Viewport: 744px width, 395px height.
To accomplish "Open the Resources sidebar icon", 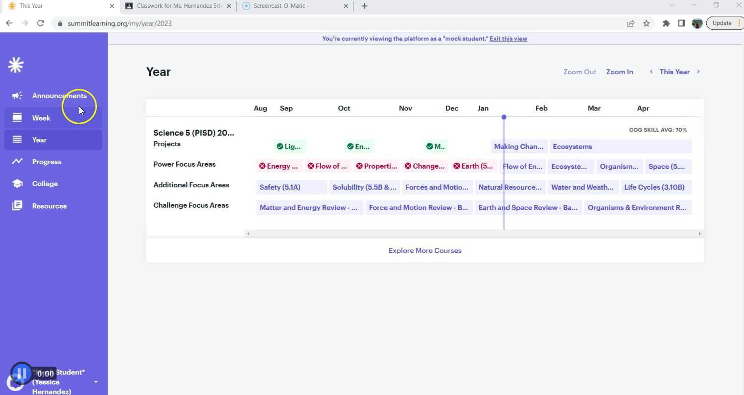I will (17, 206).
